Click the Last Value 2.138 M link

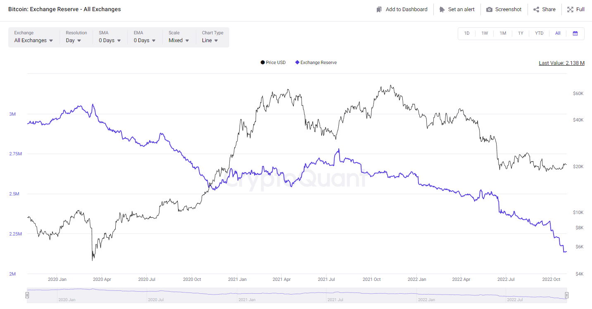tap(561, 63)
